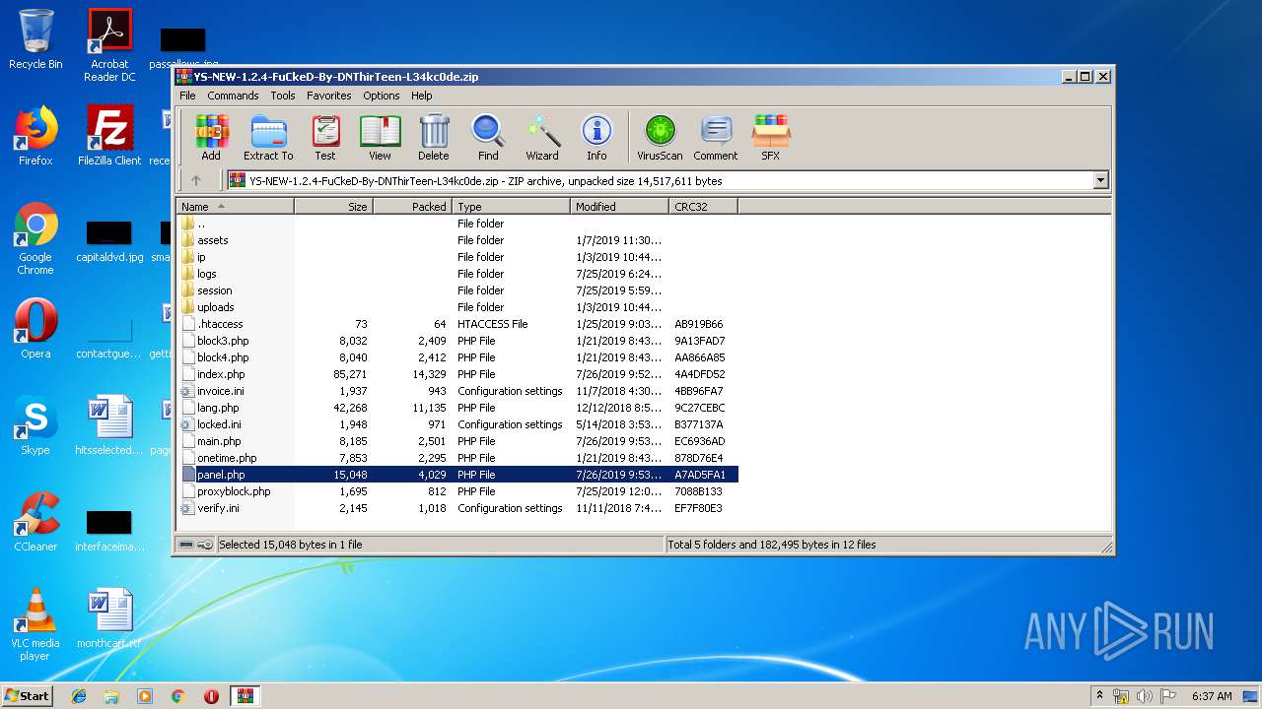This screenshot has height=709, width=1262.
Task: Open the Comment tool
Action: tap(716, 137)
